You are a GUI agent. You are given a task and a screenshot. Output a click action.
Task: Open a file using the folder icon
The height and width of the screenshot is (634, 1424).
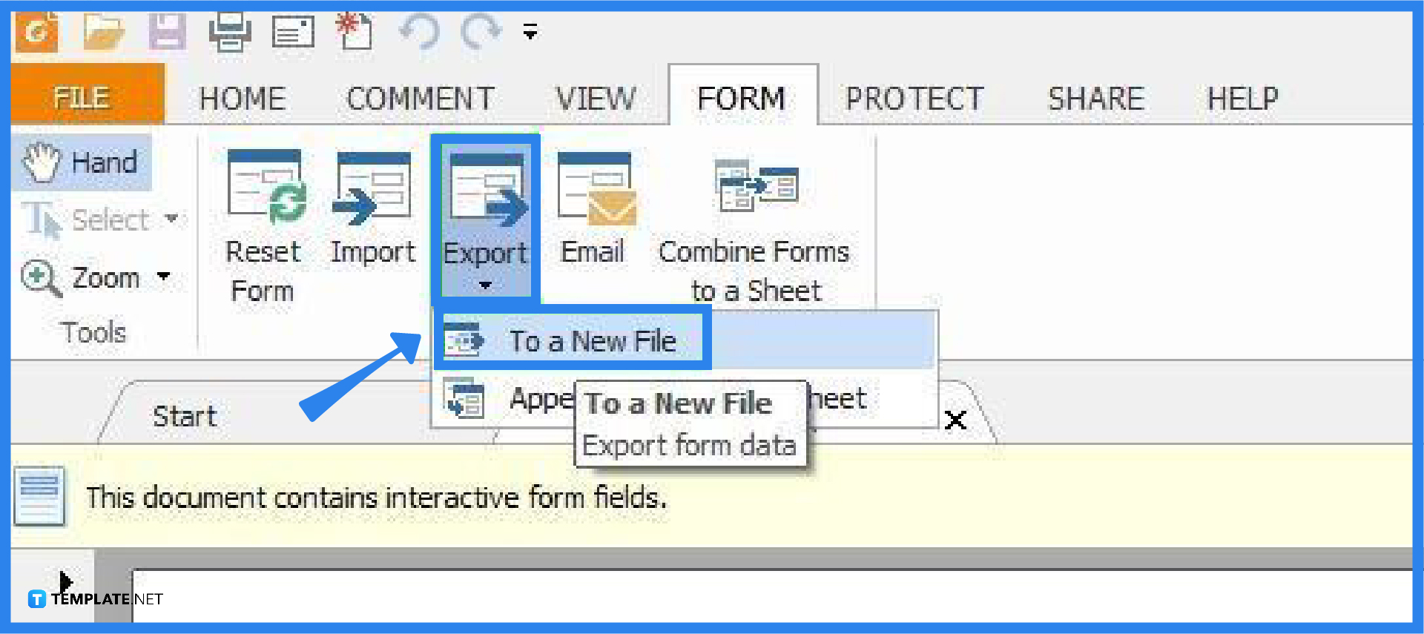pos(104,31)
